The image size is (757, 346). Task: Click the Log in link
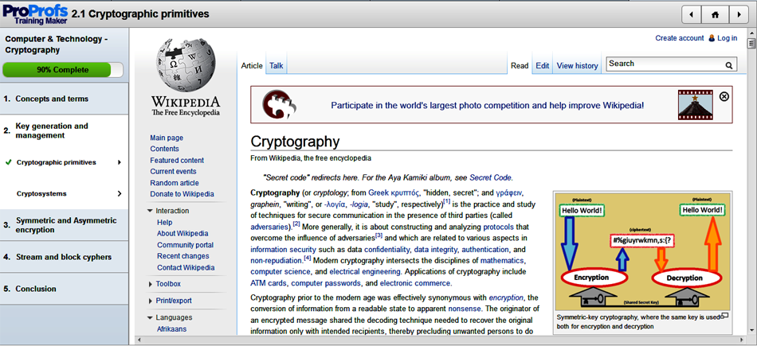(727, 38)
